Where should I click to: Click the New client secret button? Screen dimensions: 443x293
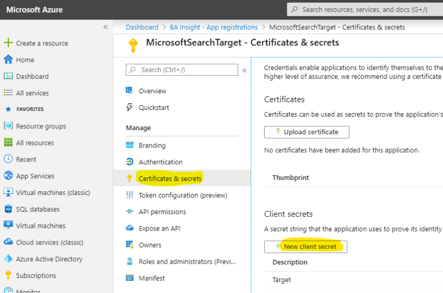[x=305, y=247]
